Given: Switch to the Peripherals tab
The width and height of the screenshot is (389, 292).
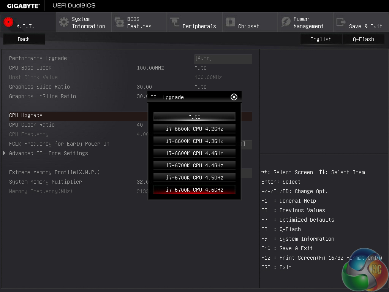Looking at the screenshot, I should (199, 26).
